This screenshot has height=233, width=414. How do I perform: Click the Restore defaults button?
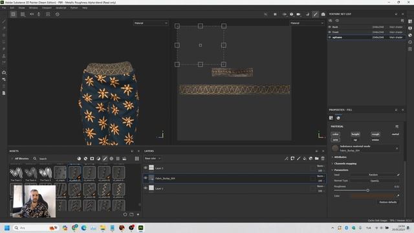click(388, 202)
